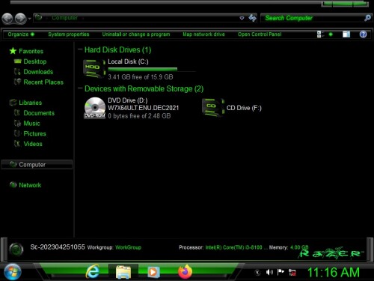Click the Pictures library icon
Screen dimensions: 374x281
coord(17,133)
